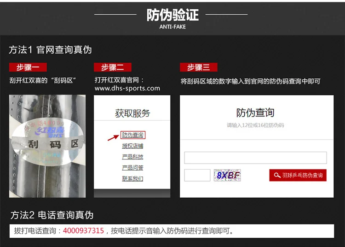Click the 请输入12位或16位防伪码 hint text

point(255,125)
